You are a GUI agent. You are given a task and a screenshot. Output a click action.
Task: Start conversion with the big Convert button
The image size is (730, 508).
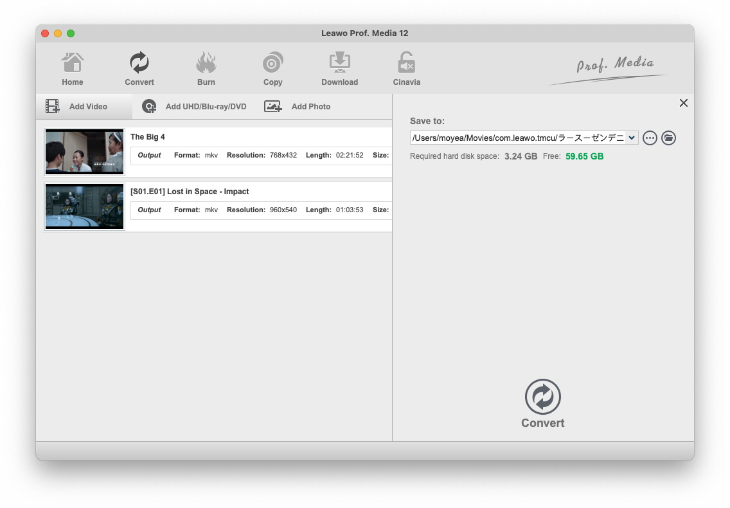pos(543,403)
